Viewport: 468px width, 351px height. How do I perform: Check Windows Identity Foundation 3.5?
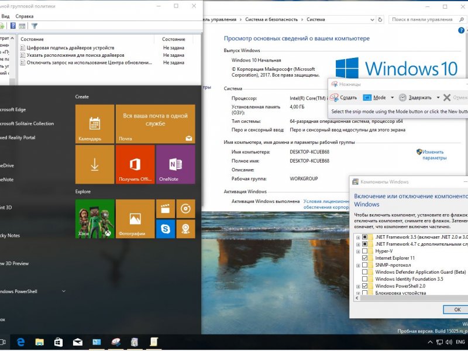[x=364, y=279]
